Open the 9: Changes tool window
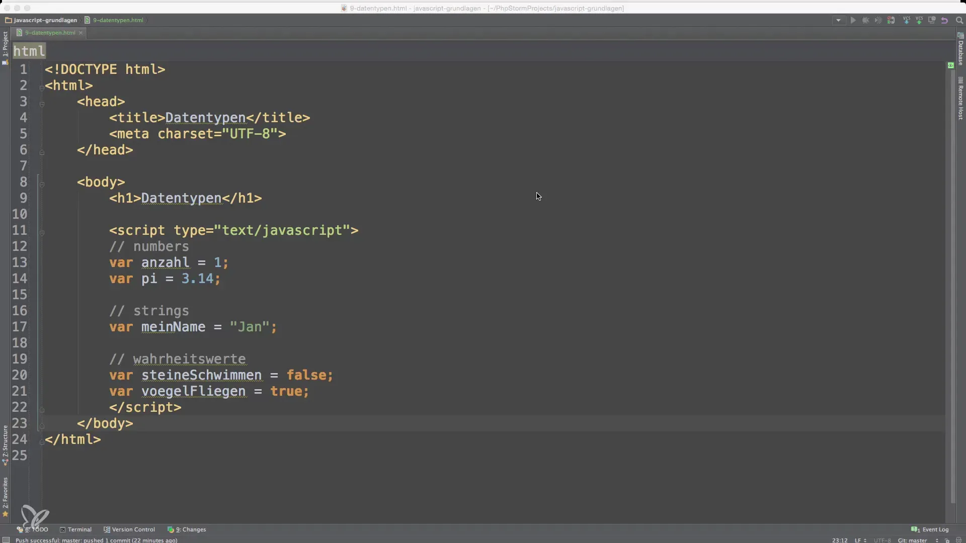Screen dimensions: 966x543 point(187,529)
